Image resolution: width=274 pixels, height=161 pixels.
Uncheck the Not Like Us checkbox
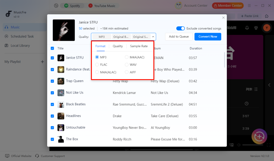(52, 93)
